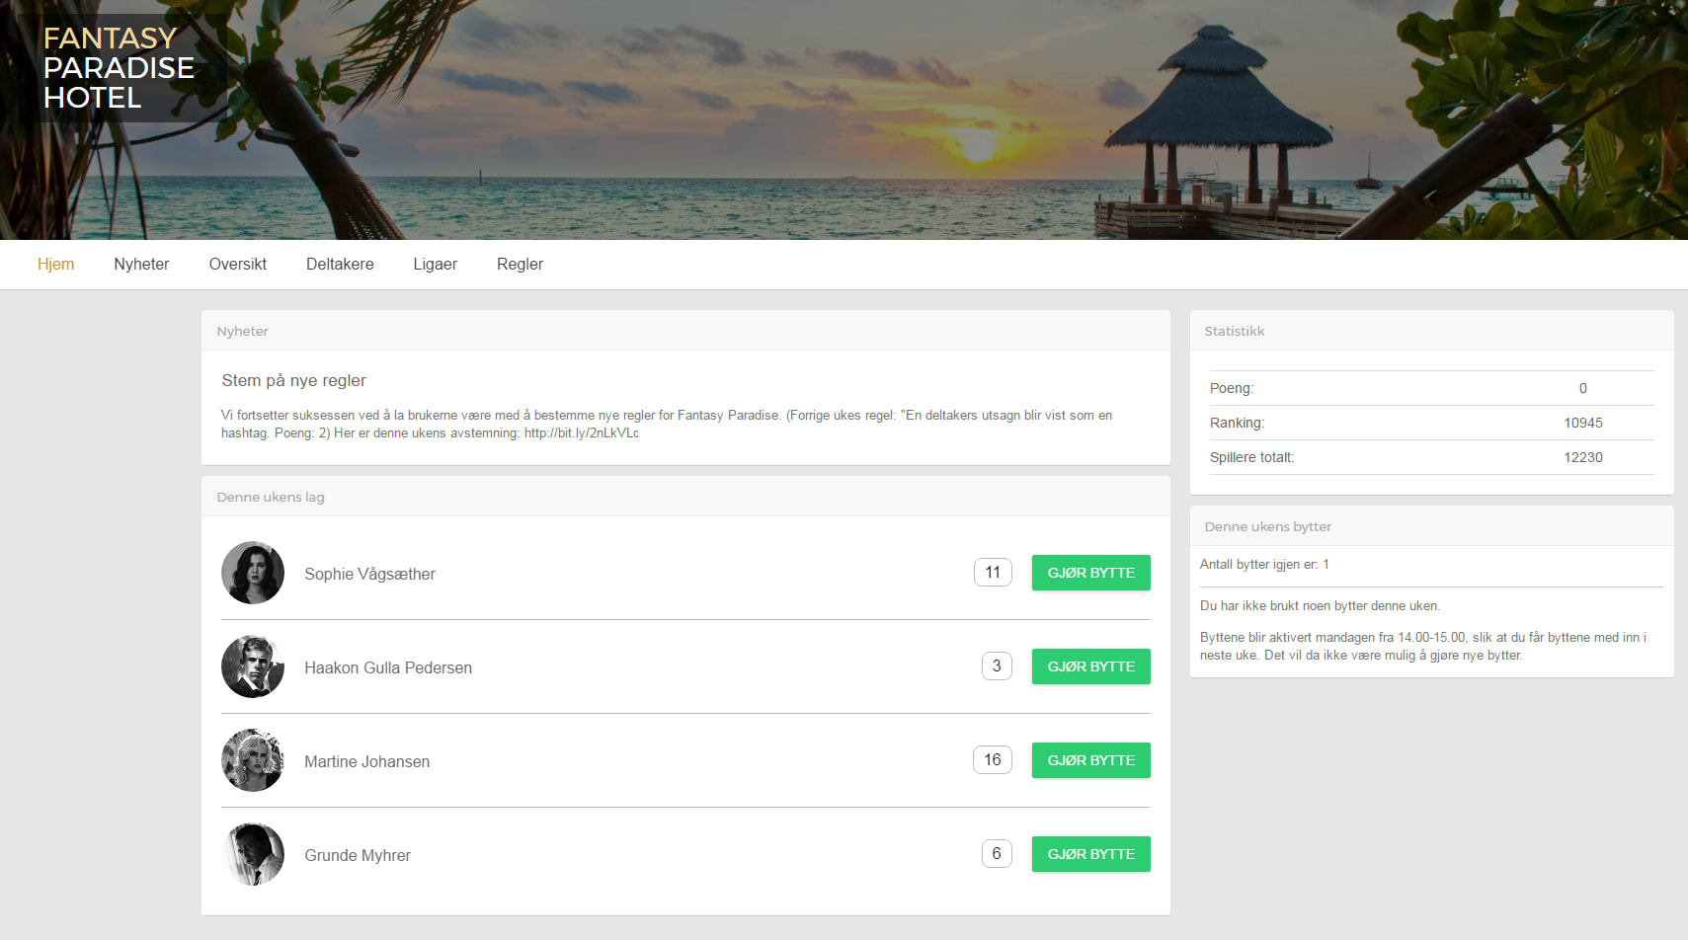Replace Grunde Myhrer using Gjør bytte

[1090, 854]
